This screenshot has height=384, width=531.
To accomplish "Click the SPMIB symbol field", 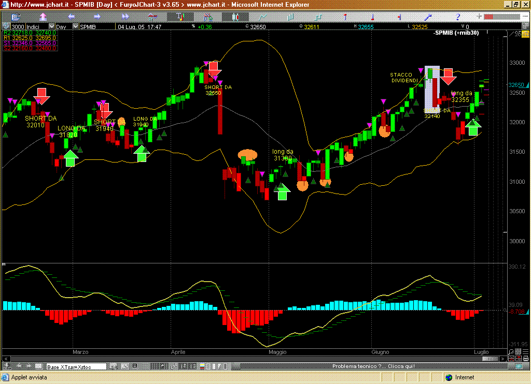I will point(93,26).
